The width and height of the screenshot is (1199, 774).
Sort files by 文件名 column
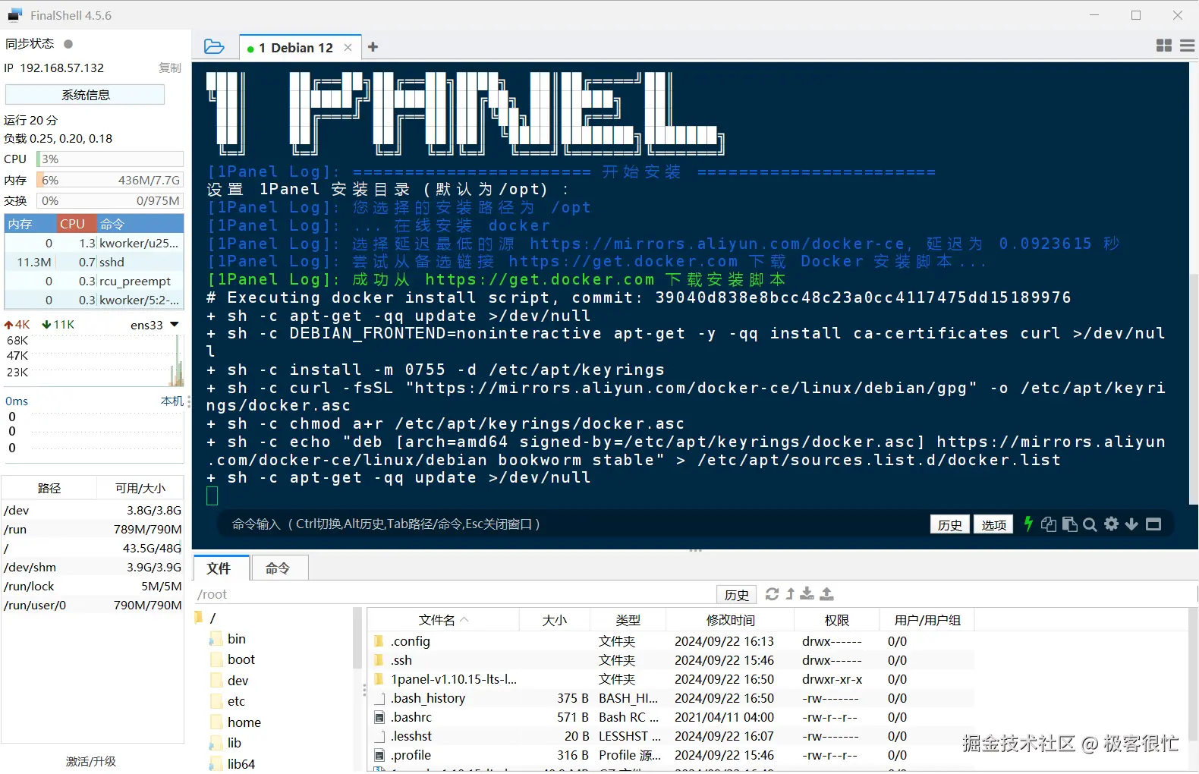click(444, 620)
